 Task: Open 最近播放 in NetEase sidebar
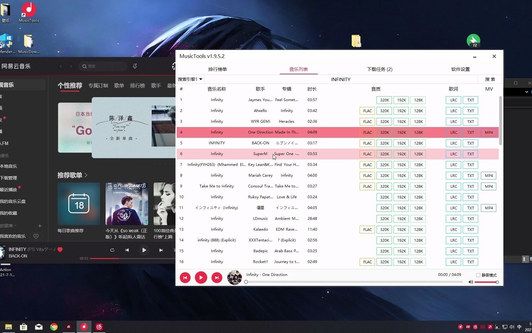pyautogui.click(x=9, y=190)
